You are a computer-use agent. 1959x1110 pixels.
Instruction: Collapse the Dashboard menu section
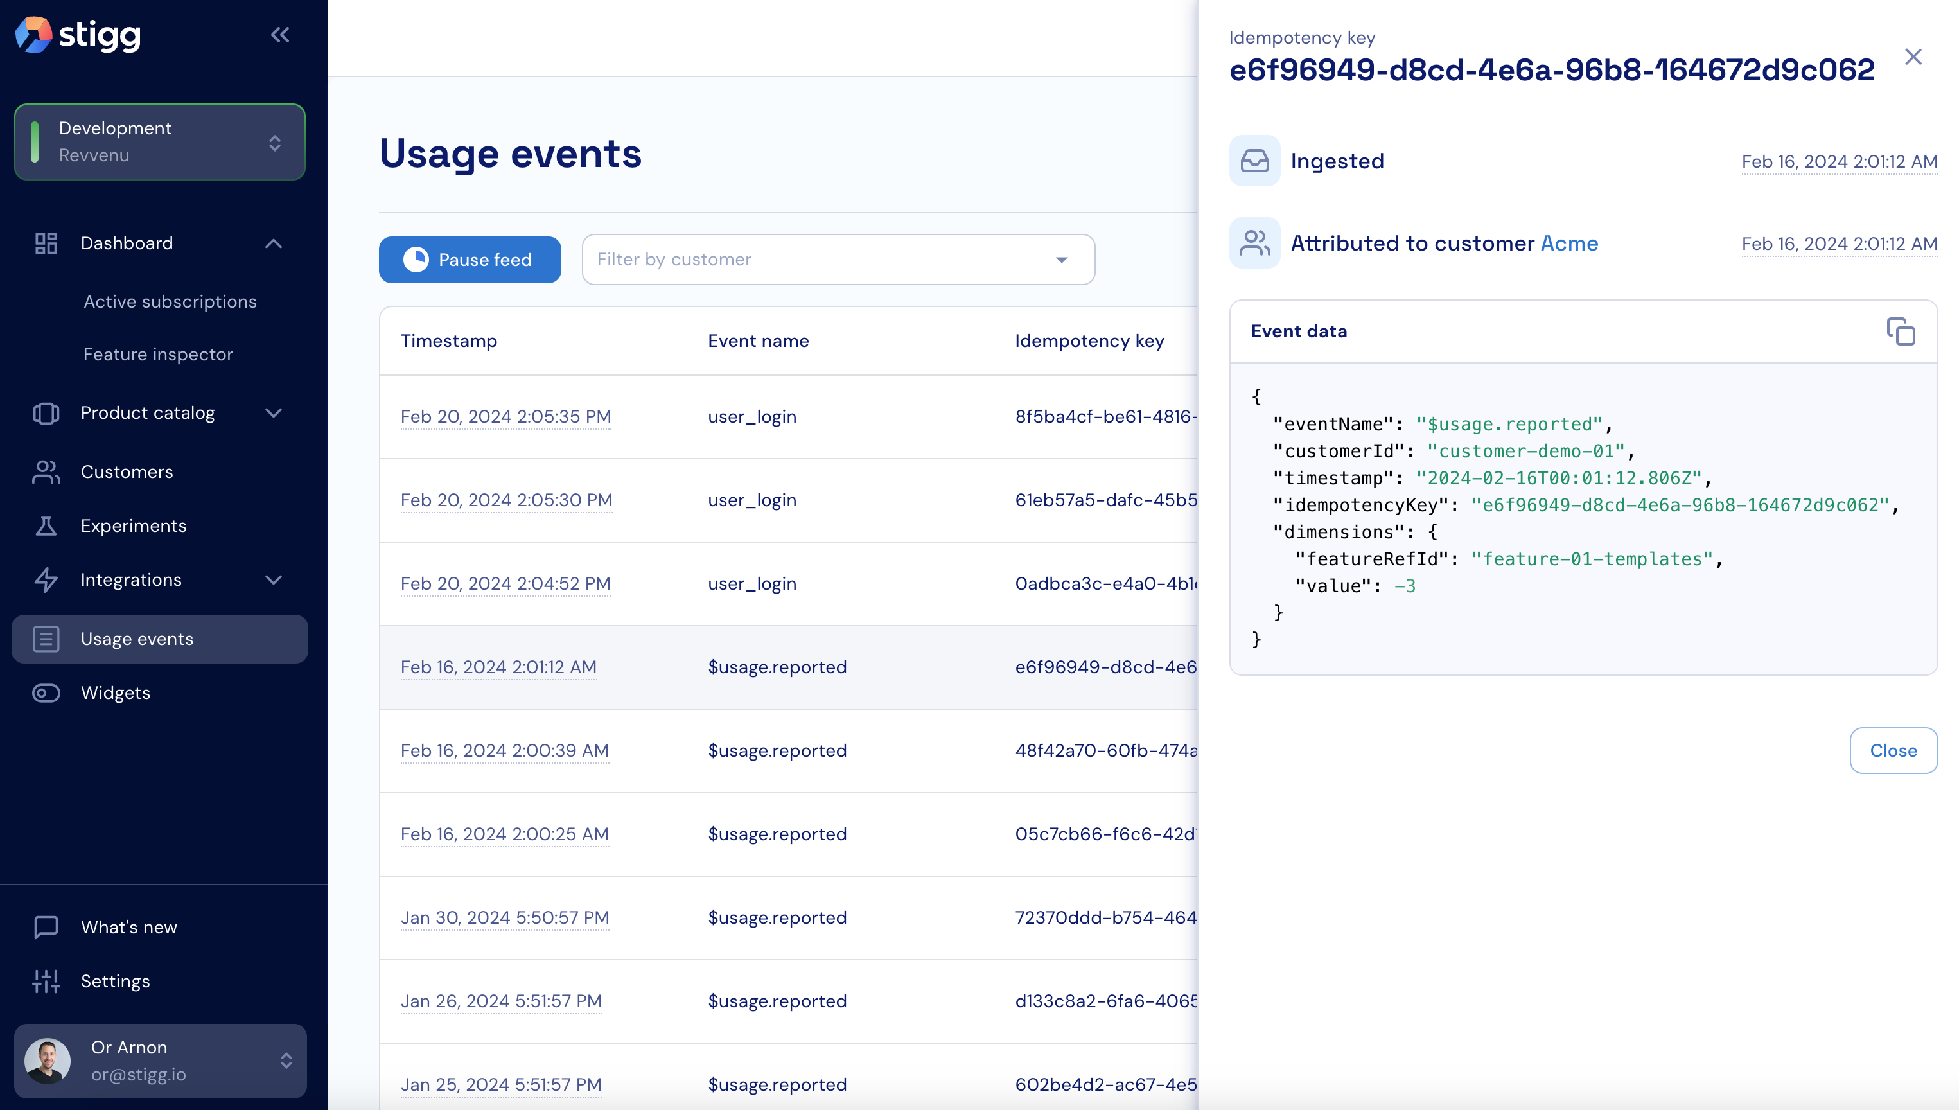(273, 243)
